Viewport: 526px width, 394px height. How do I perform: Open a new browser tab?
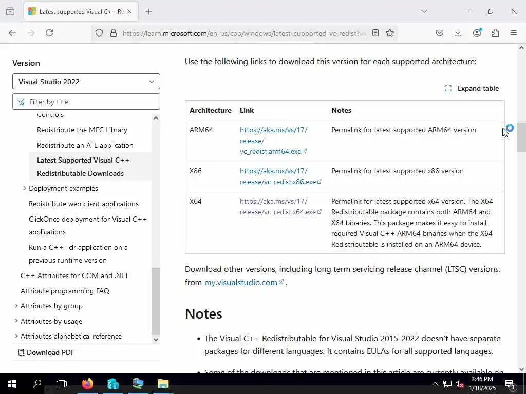click(x=149, y=11)
